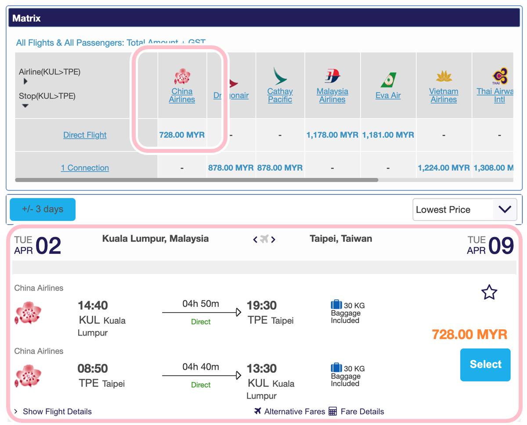527x425 pixels.
Task: Click the 08:50 departure time
Action: pyautogui.click(x=93, y=368)
